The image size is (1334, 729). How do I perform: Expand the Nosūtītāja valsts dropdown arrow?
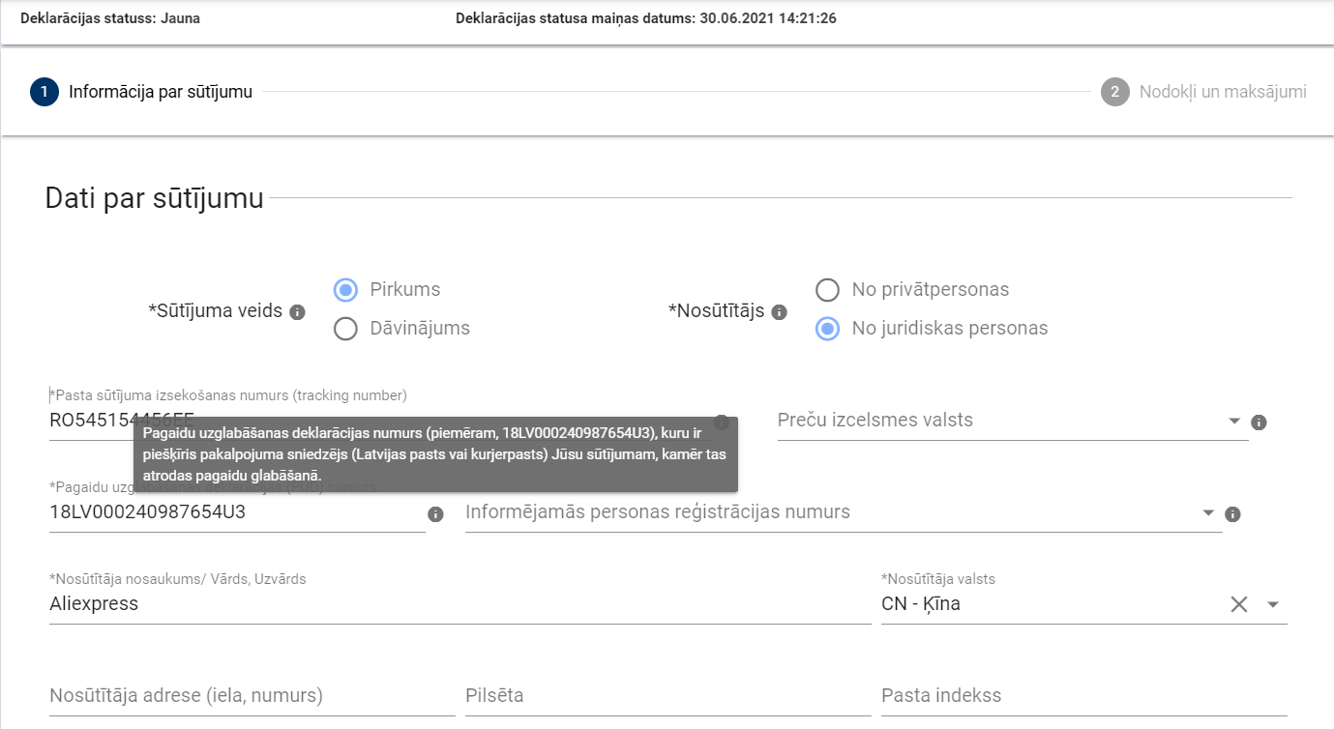pyautogui.click(x=1273, y=604)
